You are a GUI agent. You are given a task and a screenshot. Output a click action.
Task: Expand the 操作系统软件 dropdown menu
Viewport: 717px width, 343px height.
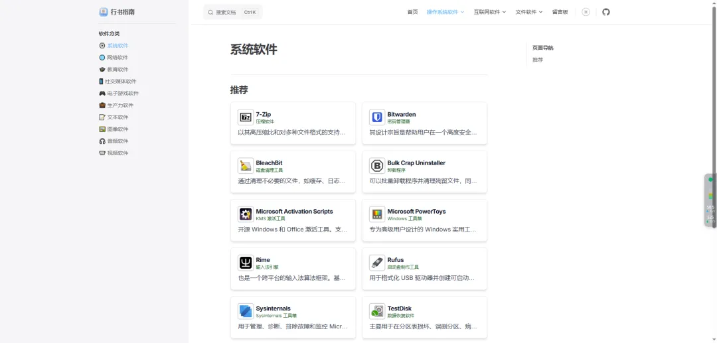click(445, 12)
